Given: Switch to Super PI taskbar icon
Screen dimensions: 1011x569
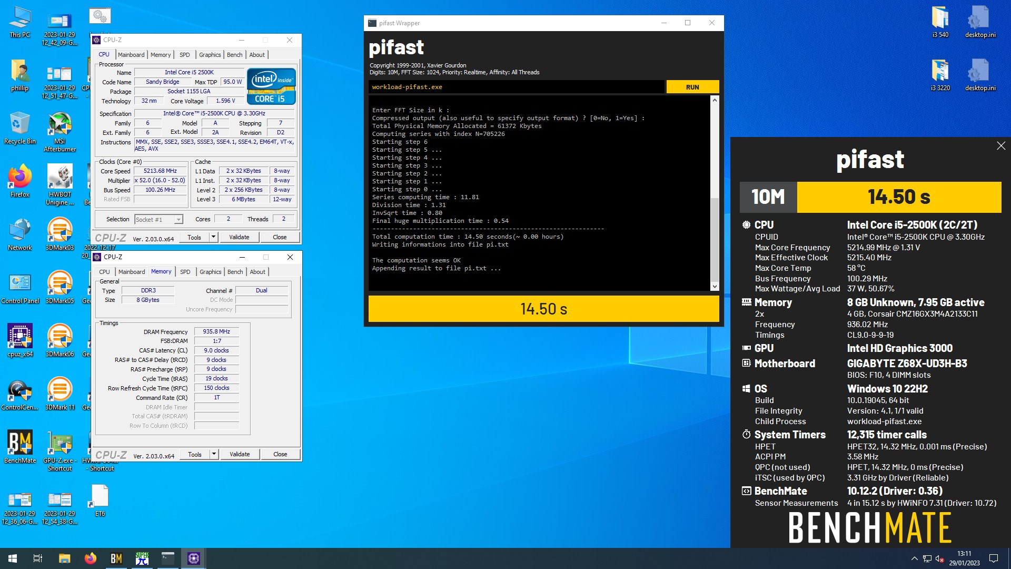Looking at the screenshot, I should point(142,558).
